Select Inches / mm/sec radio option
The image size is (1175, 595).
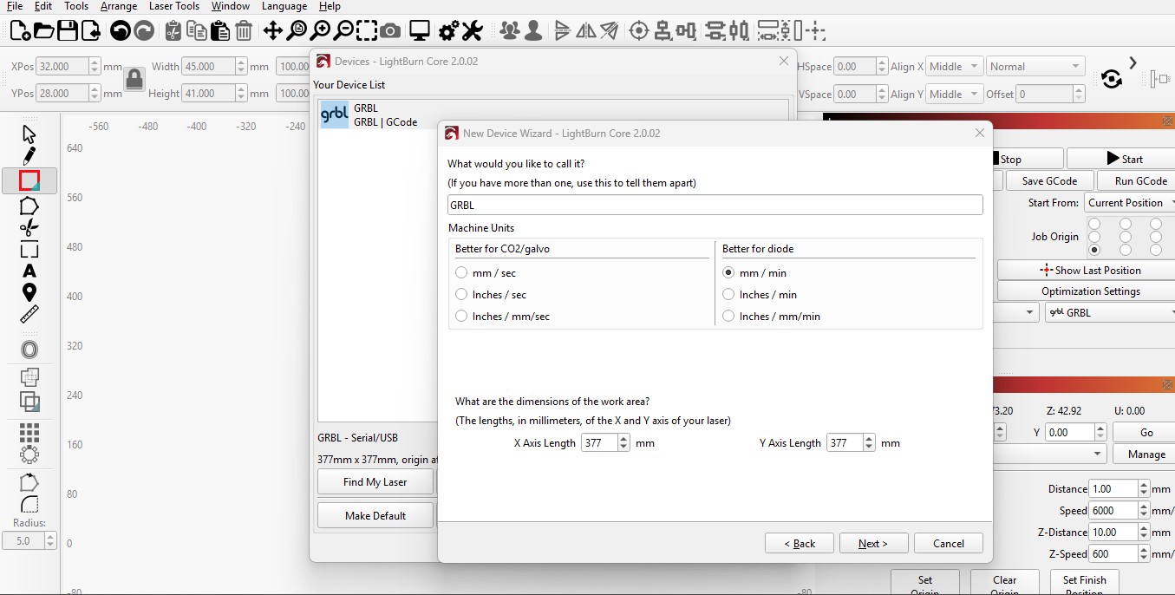coord(462,317)
